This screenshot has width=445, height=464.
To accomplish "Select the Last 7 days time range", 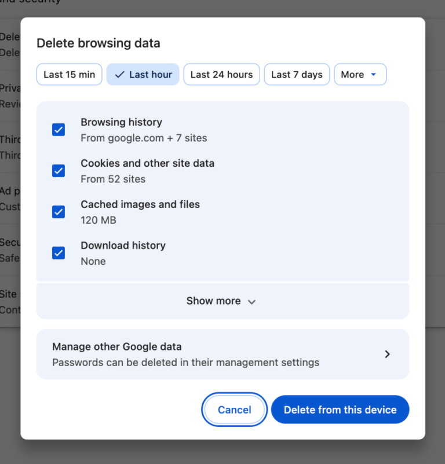I will [297, 74].
